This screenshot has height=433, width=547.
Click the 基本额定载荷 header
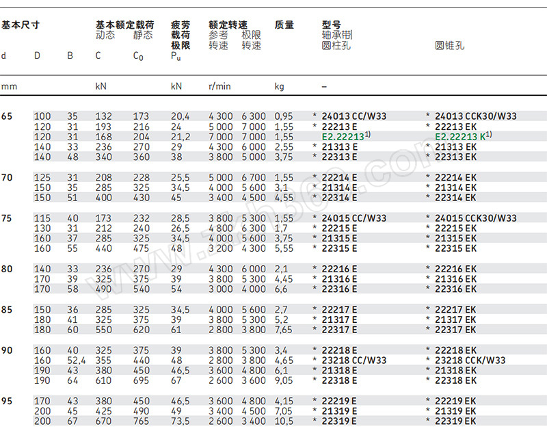pos(125,25)
